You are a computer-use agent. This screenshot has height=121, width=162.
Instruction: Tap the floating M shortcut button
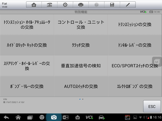(x=157, y=62)
